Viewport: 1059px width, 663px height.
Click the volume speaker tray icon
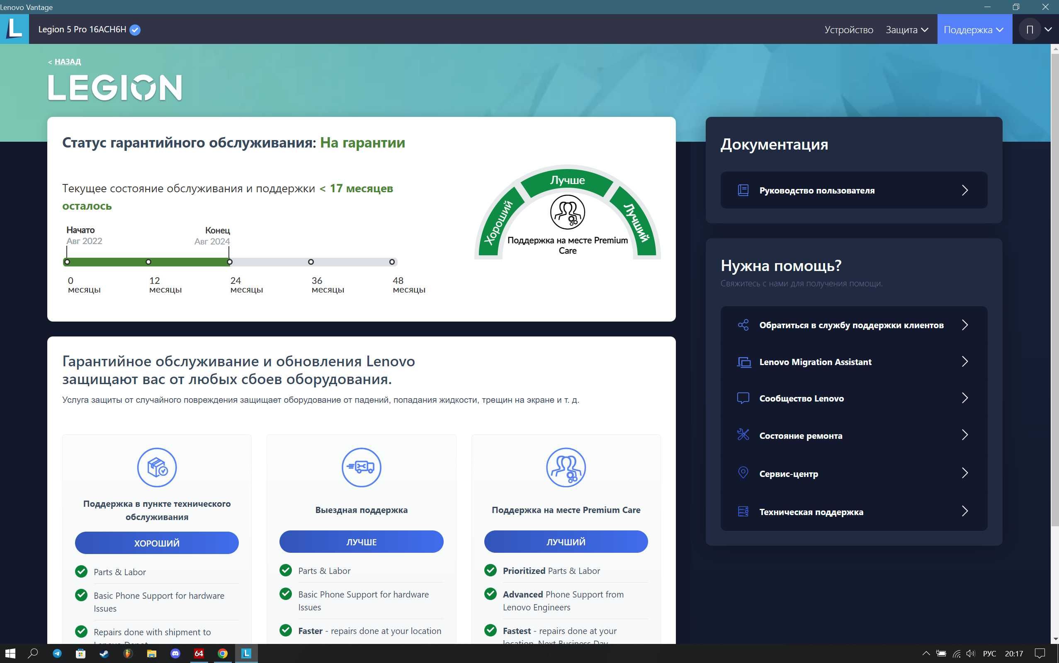point(970,653)
